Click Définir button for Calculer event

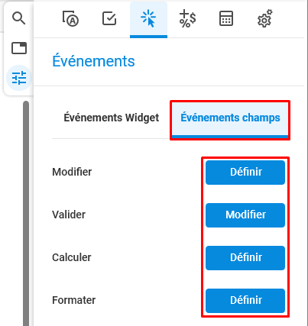coord(245,258)
